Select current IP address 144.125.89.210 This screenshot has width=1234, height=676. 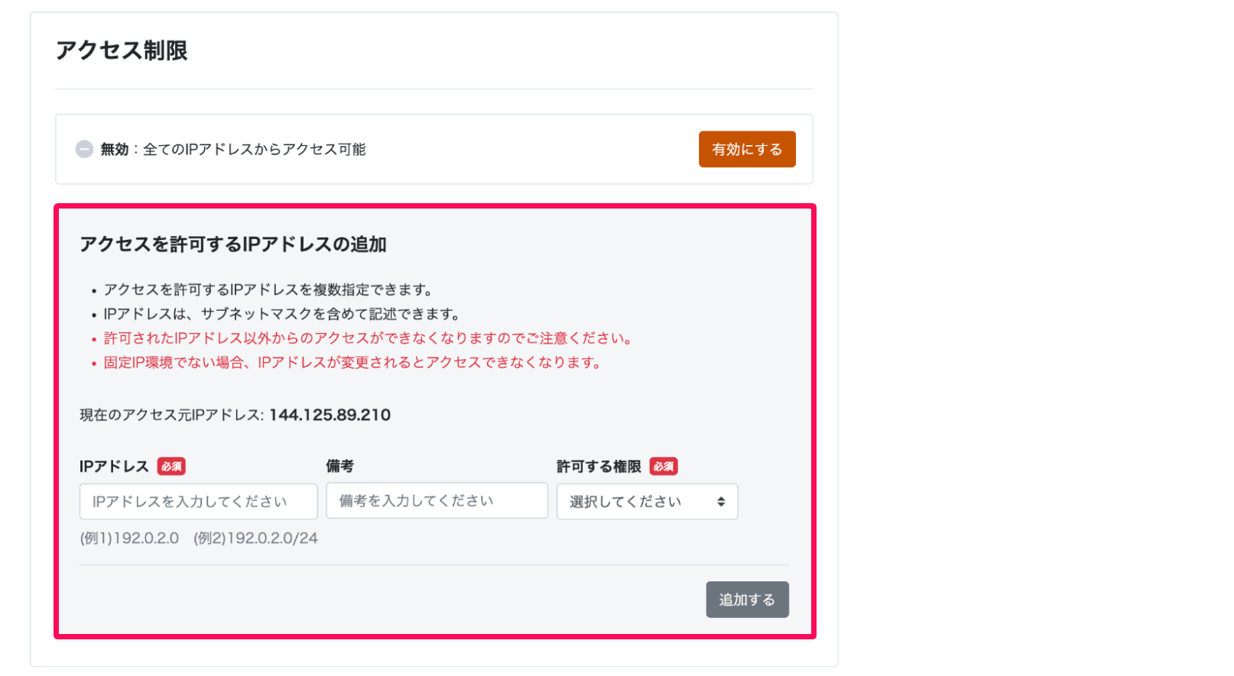pyautogui.click(x=330, y=415)
